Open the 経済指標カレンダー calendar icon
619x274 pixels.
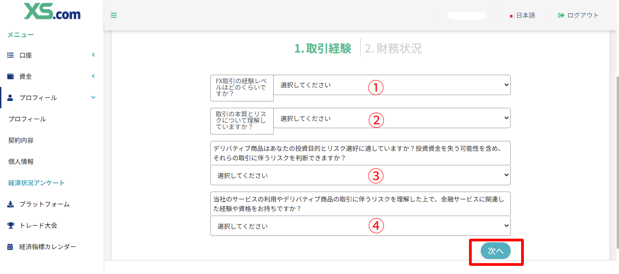coord(10,247)
